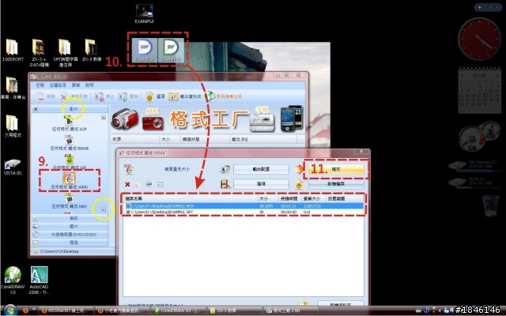This screenshot has height=316, width=506.
Task: Select the convert to MKV icon
Action: pos(69,198)
